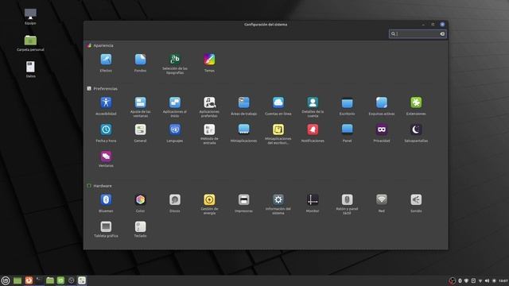Clear the search field with the clear icon

[442, 33]
